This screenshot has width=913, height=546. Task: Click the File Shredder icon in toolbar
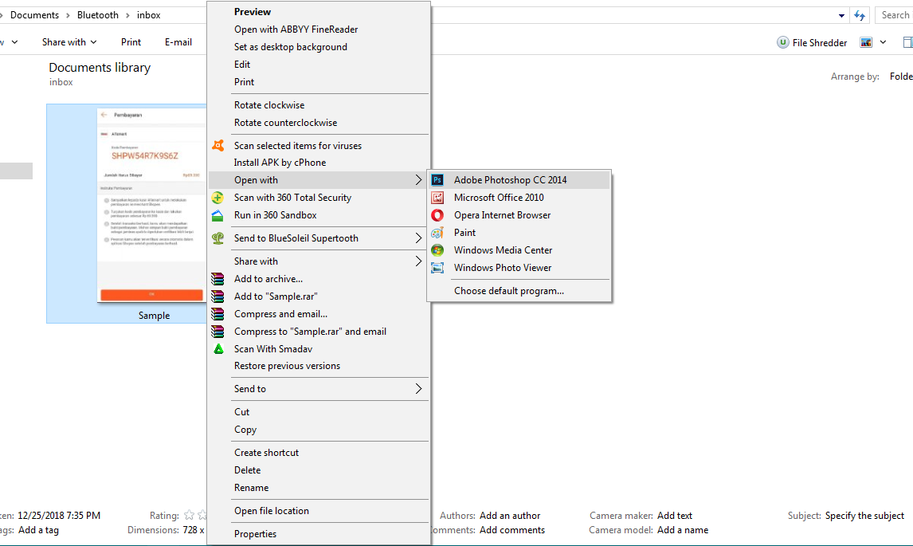click(782, 42)
